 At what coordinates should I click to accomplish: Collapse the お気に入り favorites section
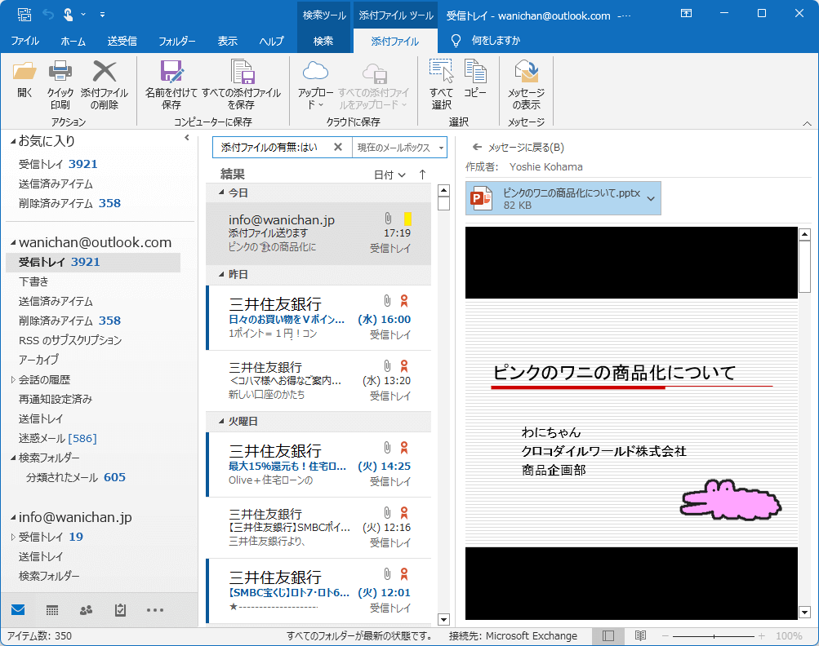(x=13, y=141)
